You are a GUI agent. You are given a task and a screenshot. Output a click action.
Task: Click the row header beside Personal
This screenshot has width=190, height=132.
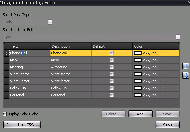click(x=7, y=95)
